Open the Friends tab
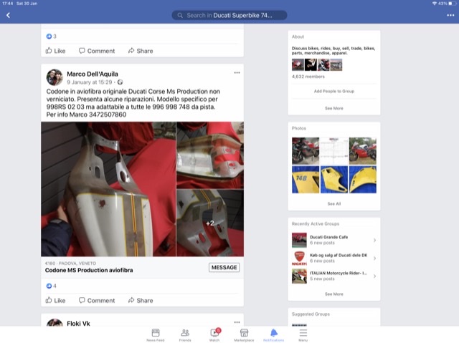Viewport: 459px width, 343px height. coord(185,335)
